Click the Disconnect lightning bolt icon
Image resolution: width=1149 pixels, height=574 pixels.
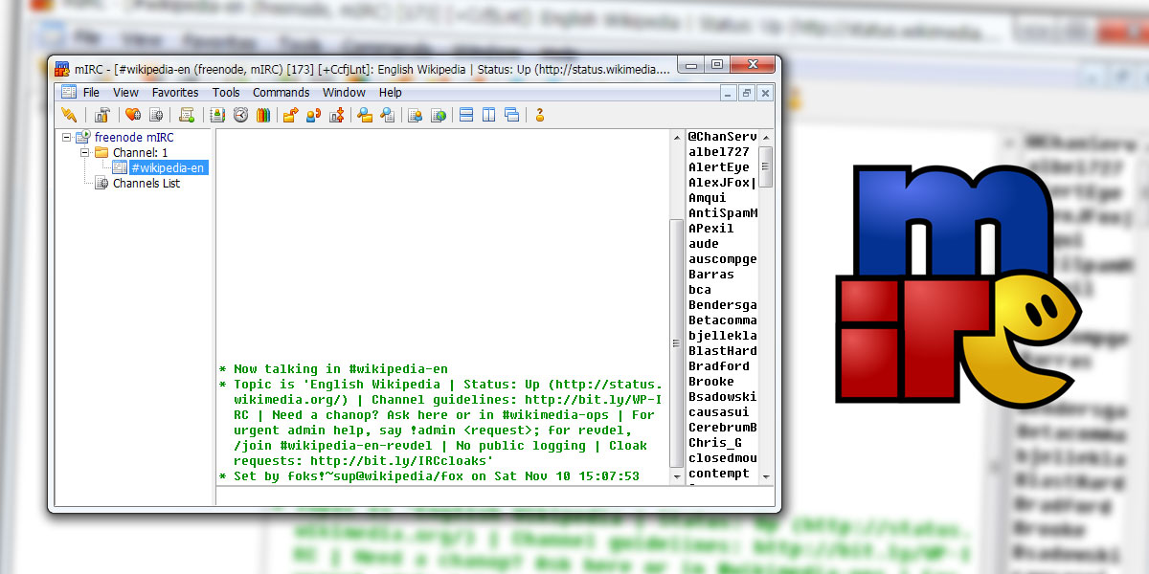click(69, 115)
